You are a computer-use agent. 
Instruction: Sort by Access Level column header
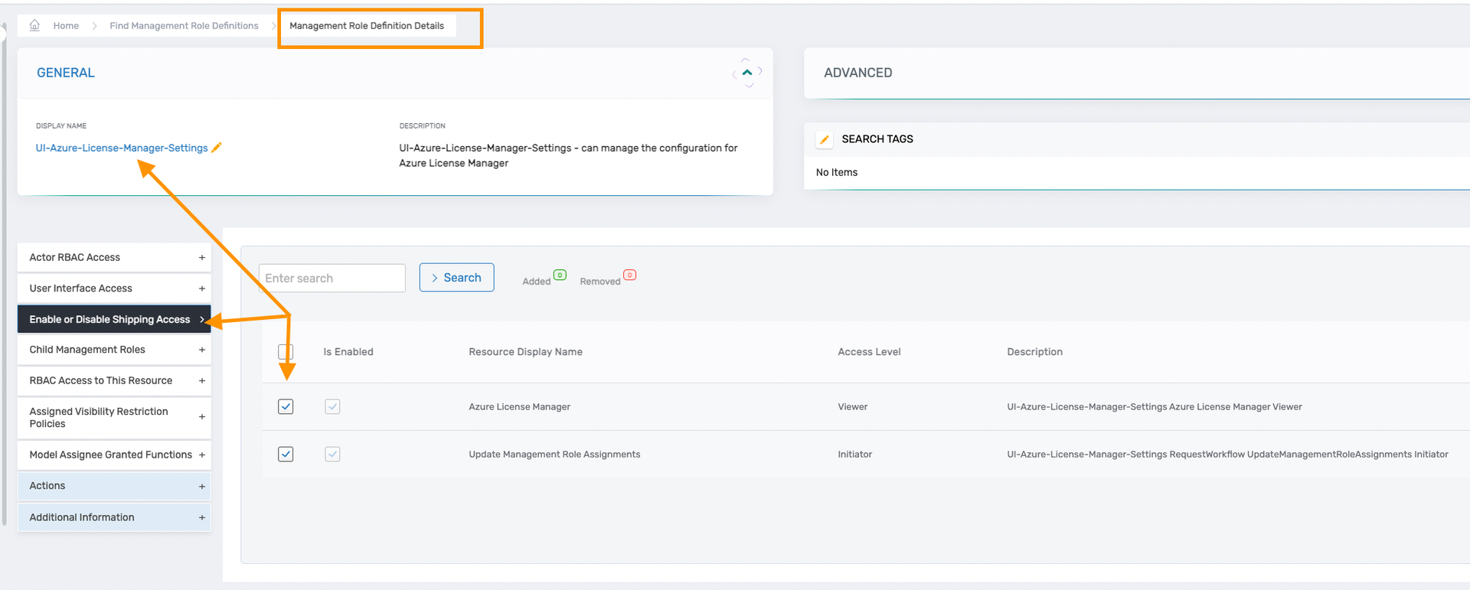point(869,352)
